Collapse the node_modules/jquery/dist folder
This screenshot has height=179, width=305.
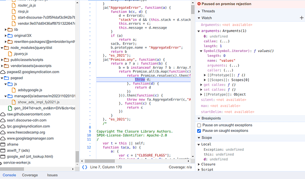click(2, 48)
